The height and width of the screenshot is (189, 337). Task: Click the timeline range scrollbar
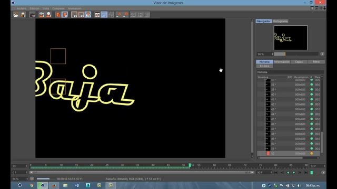[142, 173]
